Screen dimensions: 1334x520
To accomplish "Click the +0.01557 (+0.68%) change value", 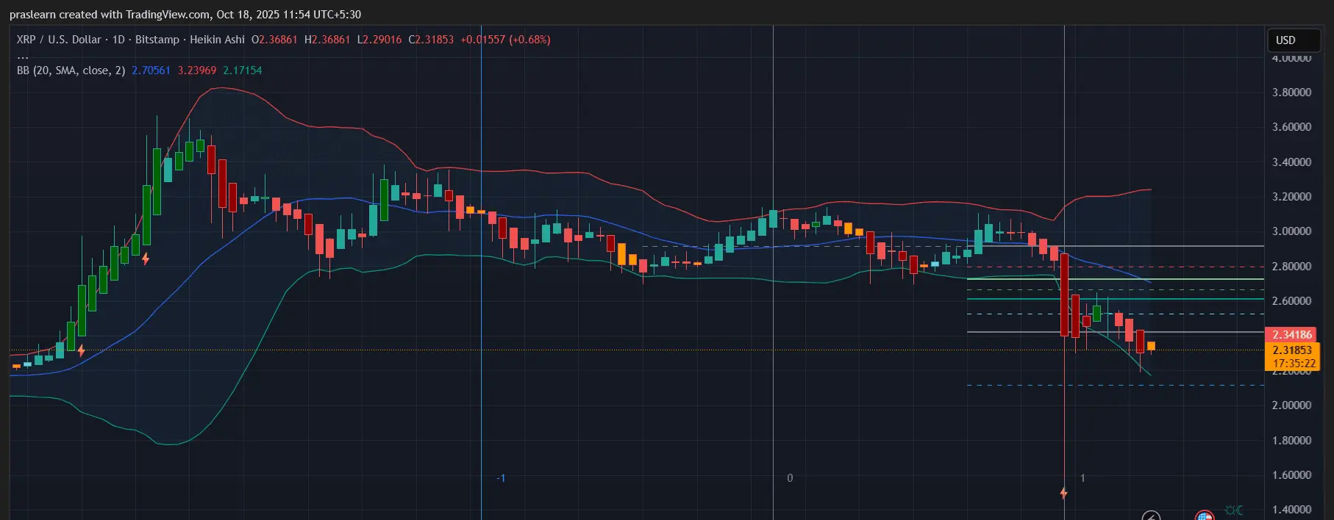I will click(x=505, y=40).
